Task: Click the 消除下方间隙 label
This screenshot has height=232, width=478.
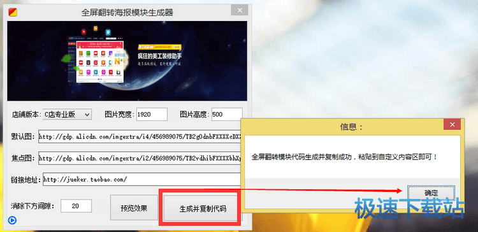Action: 33,206
